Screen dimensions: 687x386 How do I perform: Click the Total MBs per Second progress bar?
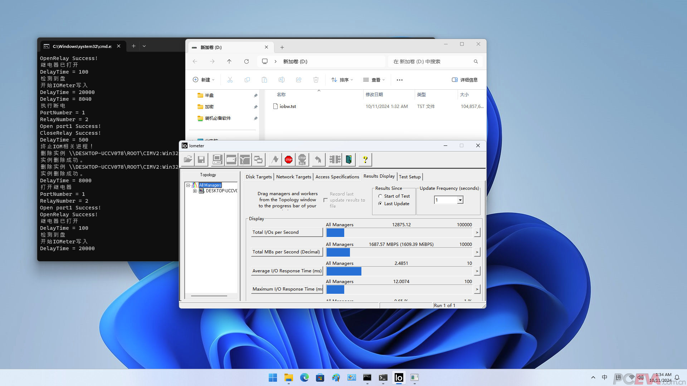coord(399,252)
